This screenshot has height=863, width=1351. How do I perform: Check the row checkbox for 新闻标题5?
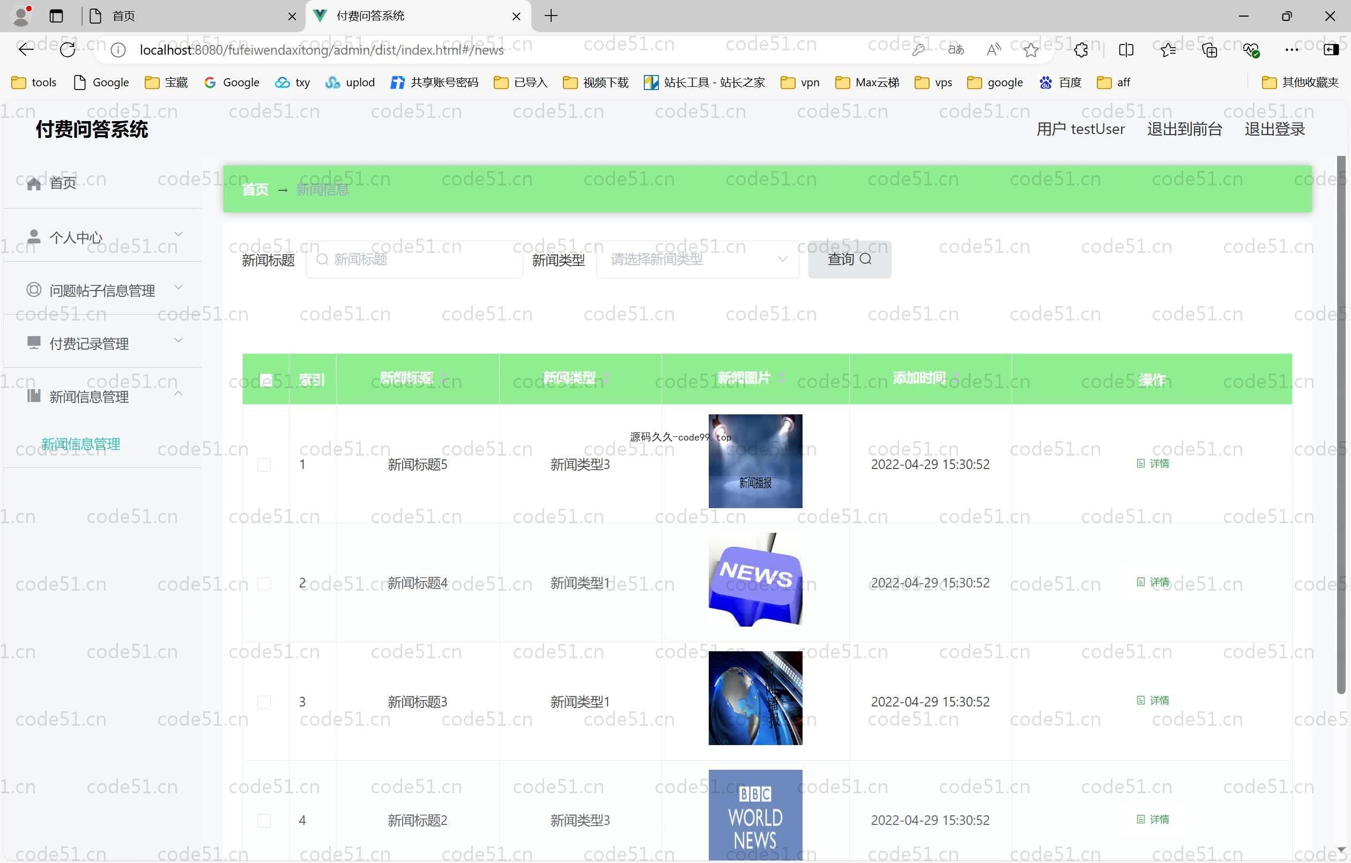click(x=264, y=465)
